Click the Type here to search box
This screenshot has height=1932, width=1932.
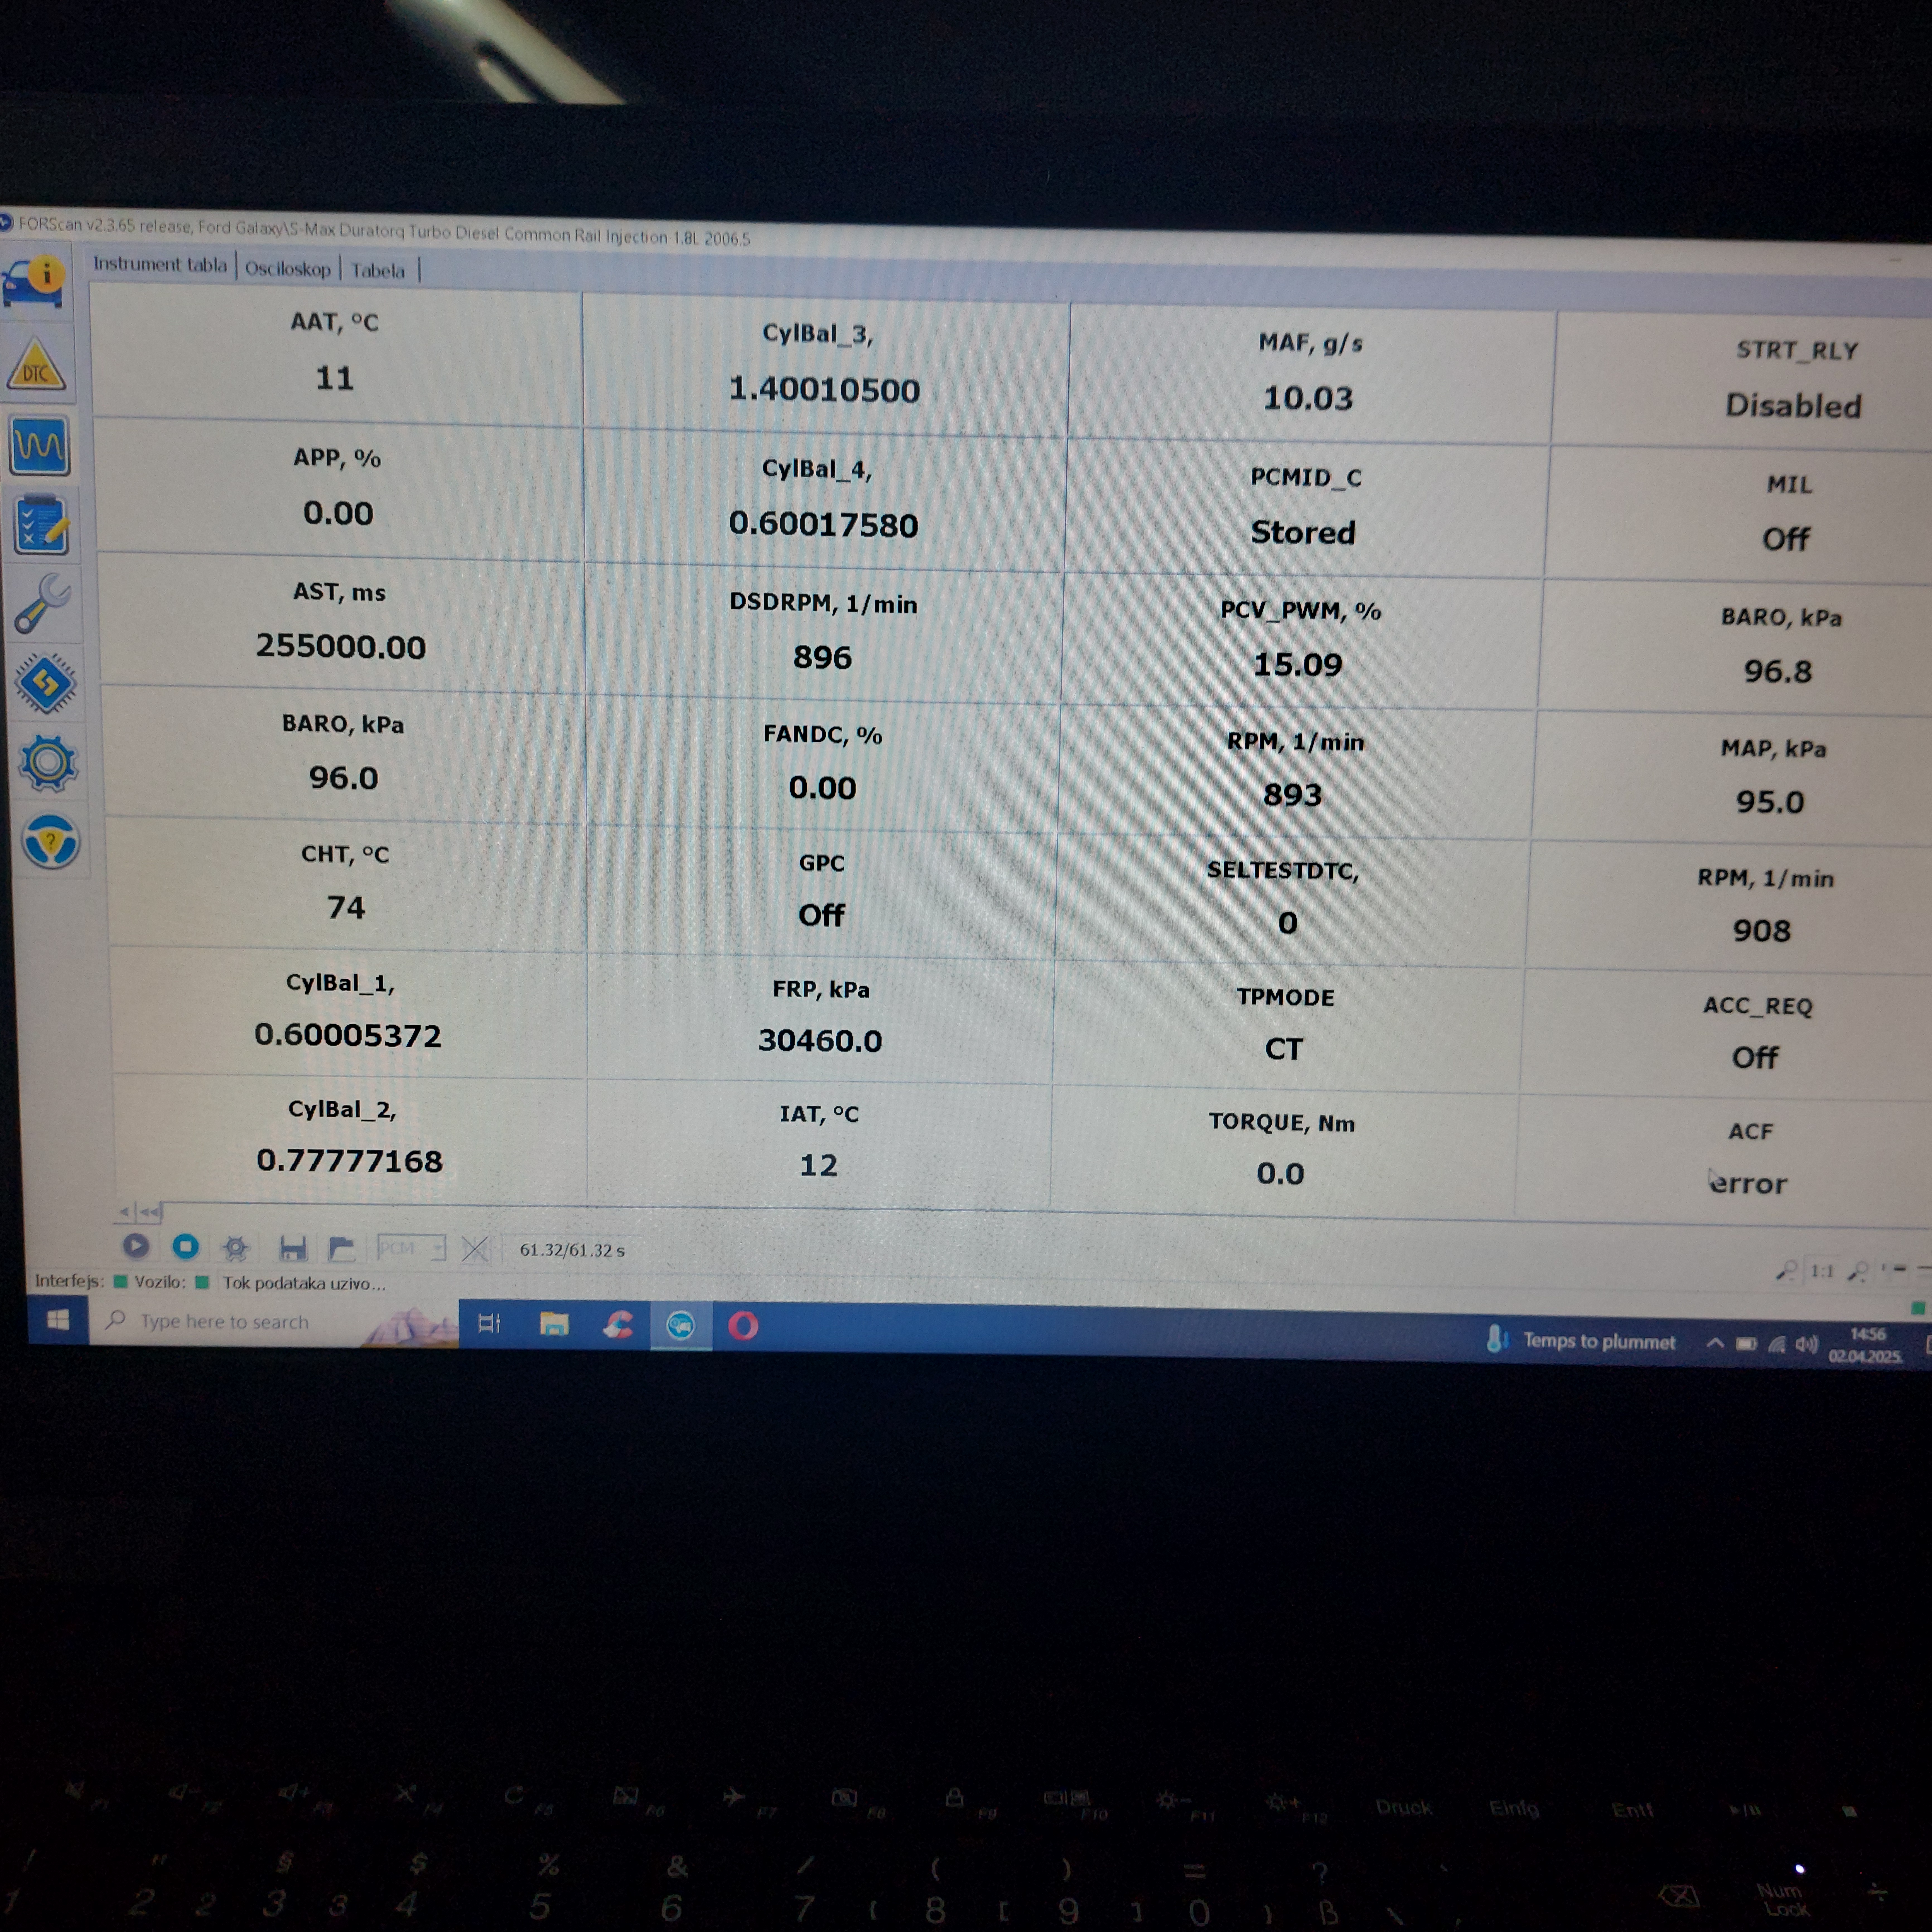[x=274, y=1322]
